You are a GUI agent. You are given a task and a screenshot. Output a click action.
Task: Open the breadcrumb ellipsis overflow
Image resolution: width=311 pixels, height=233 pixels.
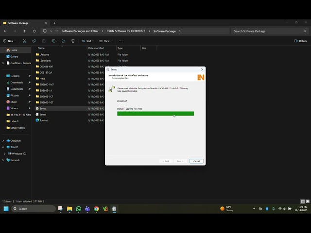click(57, 31)
